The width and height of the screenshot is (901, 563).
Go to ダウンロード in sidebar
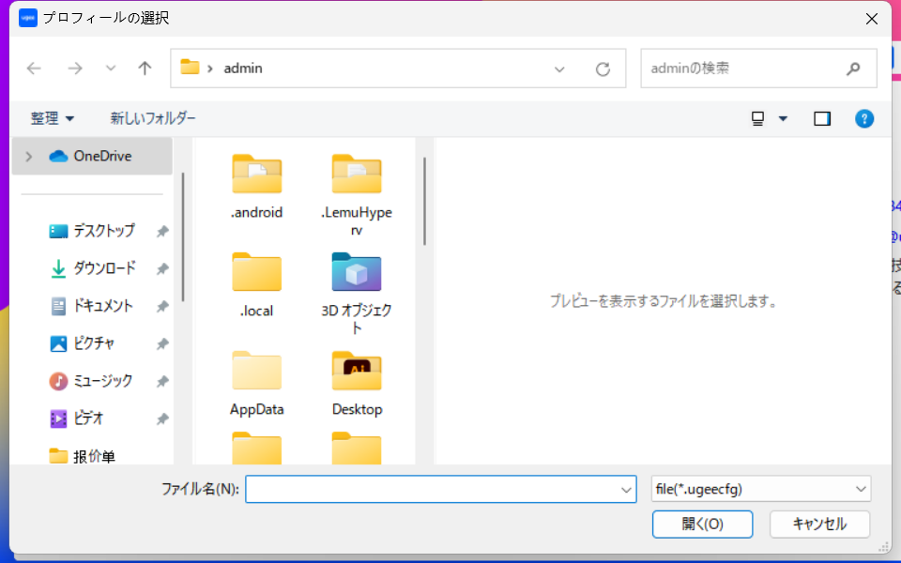[104, 268]
